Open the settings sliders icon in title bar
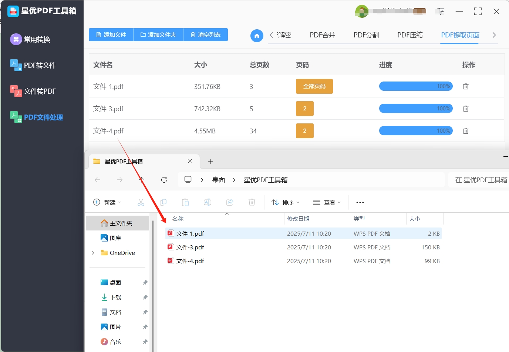This screenshot has width=509, height=352. 441,11
